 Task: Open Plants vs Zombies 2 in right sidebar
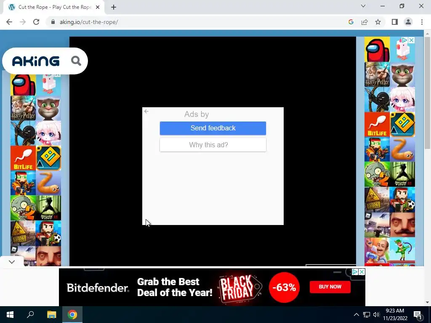tap(377, 175)
